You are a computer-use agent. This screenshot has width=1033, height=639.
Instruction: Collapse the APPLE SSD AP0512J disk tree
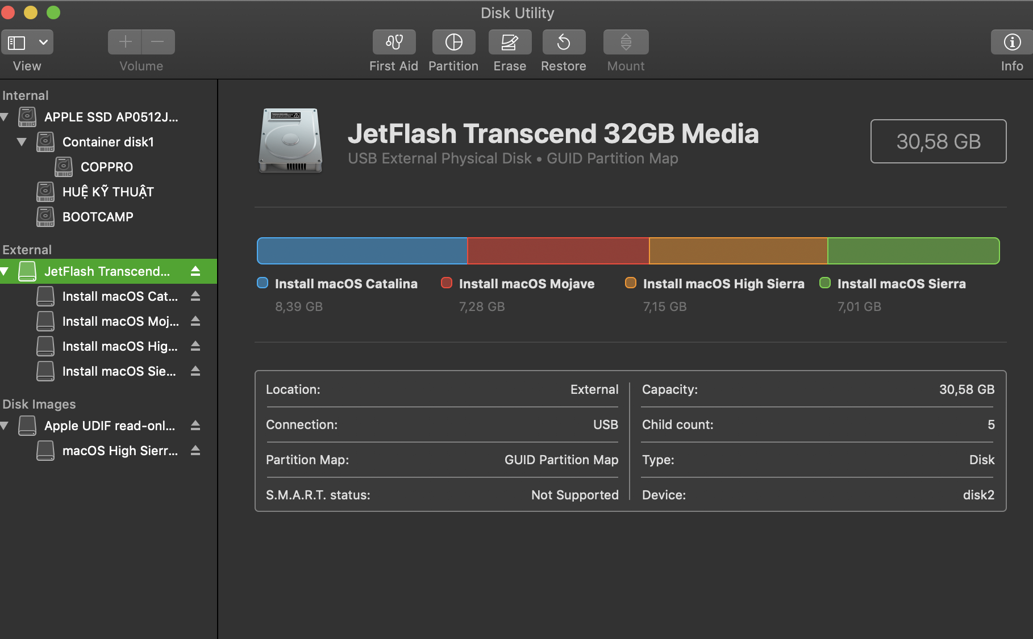5,117
